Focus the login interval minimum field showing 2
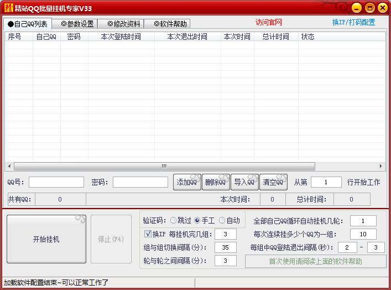The height and width of the screenshot is (290, 391). click(347, 247)
